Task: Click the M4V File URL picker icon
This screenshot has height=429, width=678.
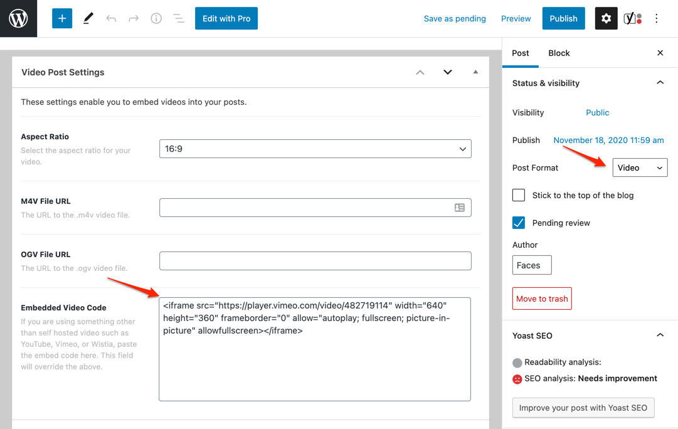Action: (460, 208)
